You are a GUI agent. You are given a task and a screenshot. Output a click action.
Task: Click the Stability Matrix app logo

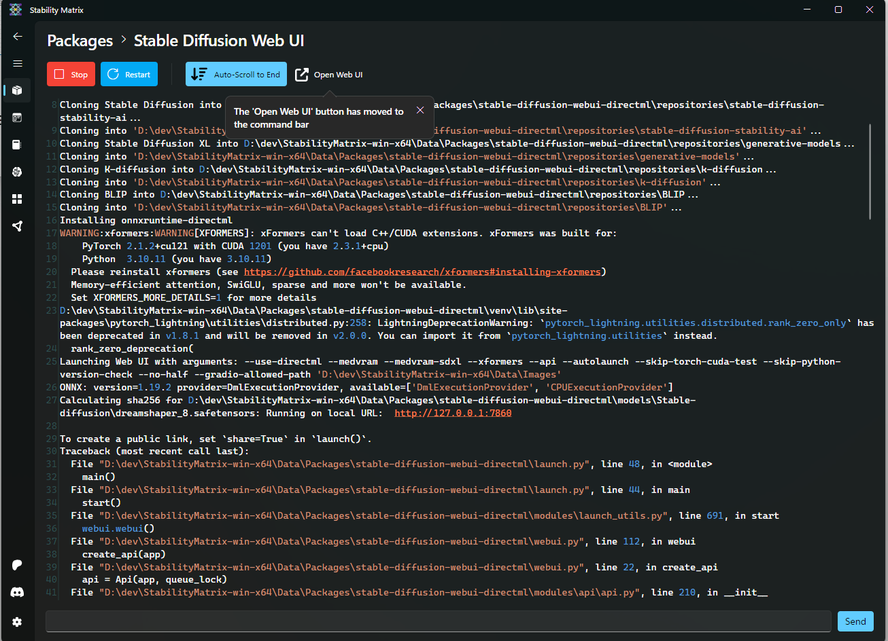(x=16, y=10)
